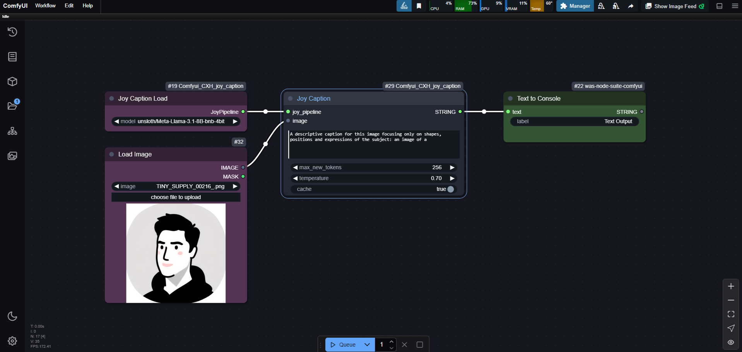The height and width of the screenshot is (352, 742).
Task: Select previous model in Joy Caption Load
Action: click(116, 121)
